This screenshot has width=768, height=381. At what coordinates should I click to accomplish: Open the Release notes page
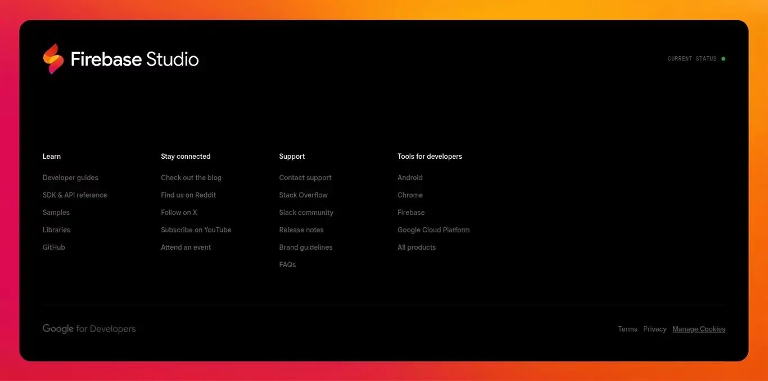click(x=301, y=230)
